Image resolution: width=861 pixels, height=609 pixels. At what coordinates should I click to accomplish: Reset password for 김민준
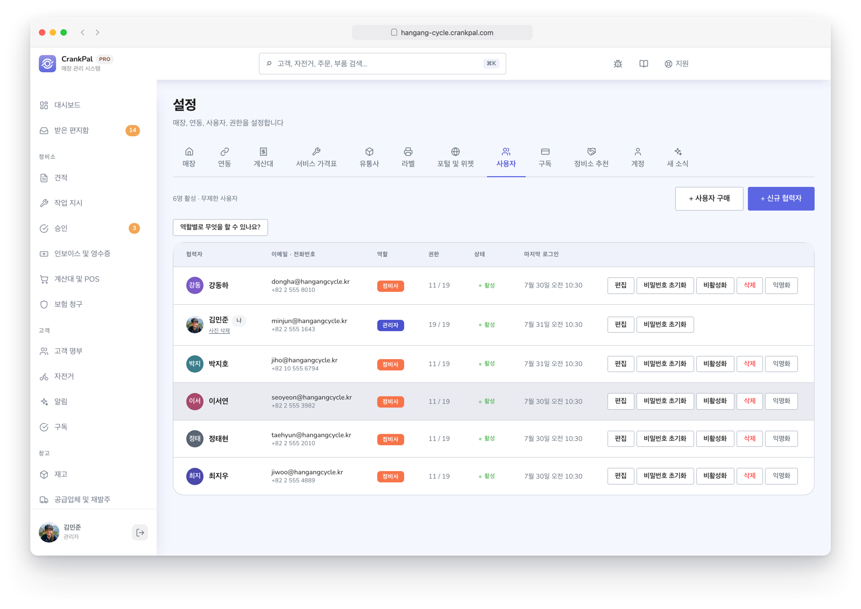[x=665, y=325]
